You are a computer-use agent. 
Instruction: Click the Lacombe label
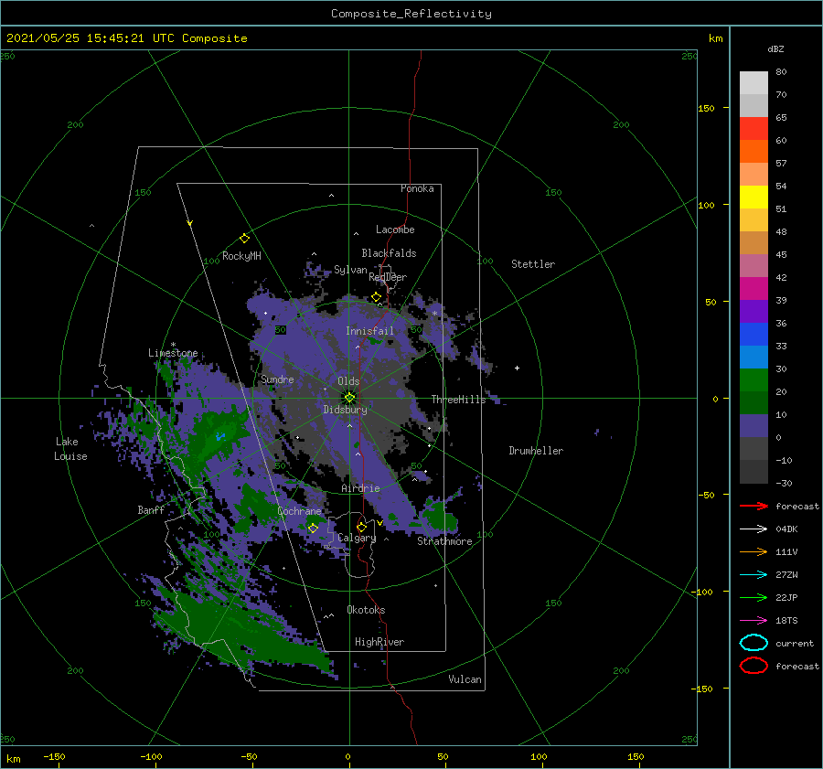pos(395,230)
